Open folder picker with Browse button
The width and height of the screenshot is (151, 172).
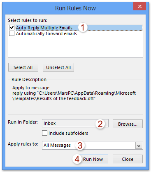tap(128, 124)
